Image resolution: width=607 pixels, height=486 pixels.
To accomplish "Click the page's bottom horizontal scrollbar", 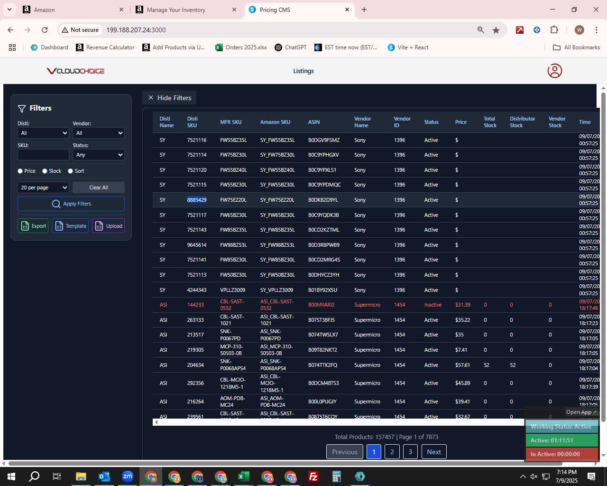I will click(x=285, y=463).
